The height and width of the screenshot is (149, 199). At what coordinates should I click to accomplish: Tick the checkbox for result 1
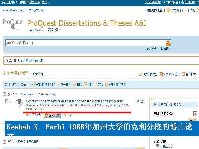[7, 101]
